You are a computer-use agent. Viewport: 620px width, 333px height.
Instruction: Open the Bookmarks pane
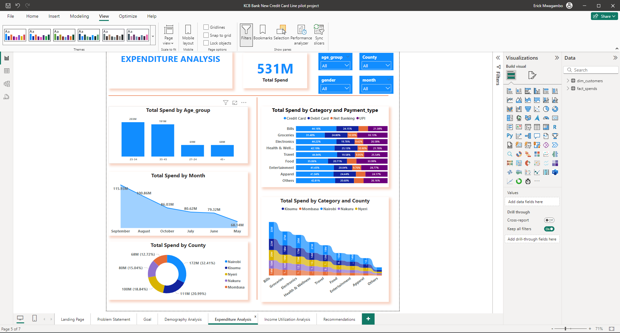(263, 33)
